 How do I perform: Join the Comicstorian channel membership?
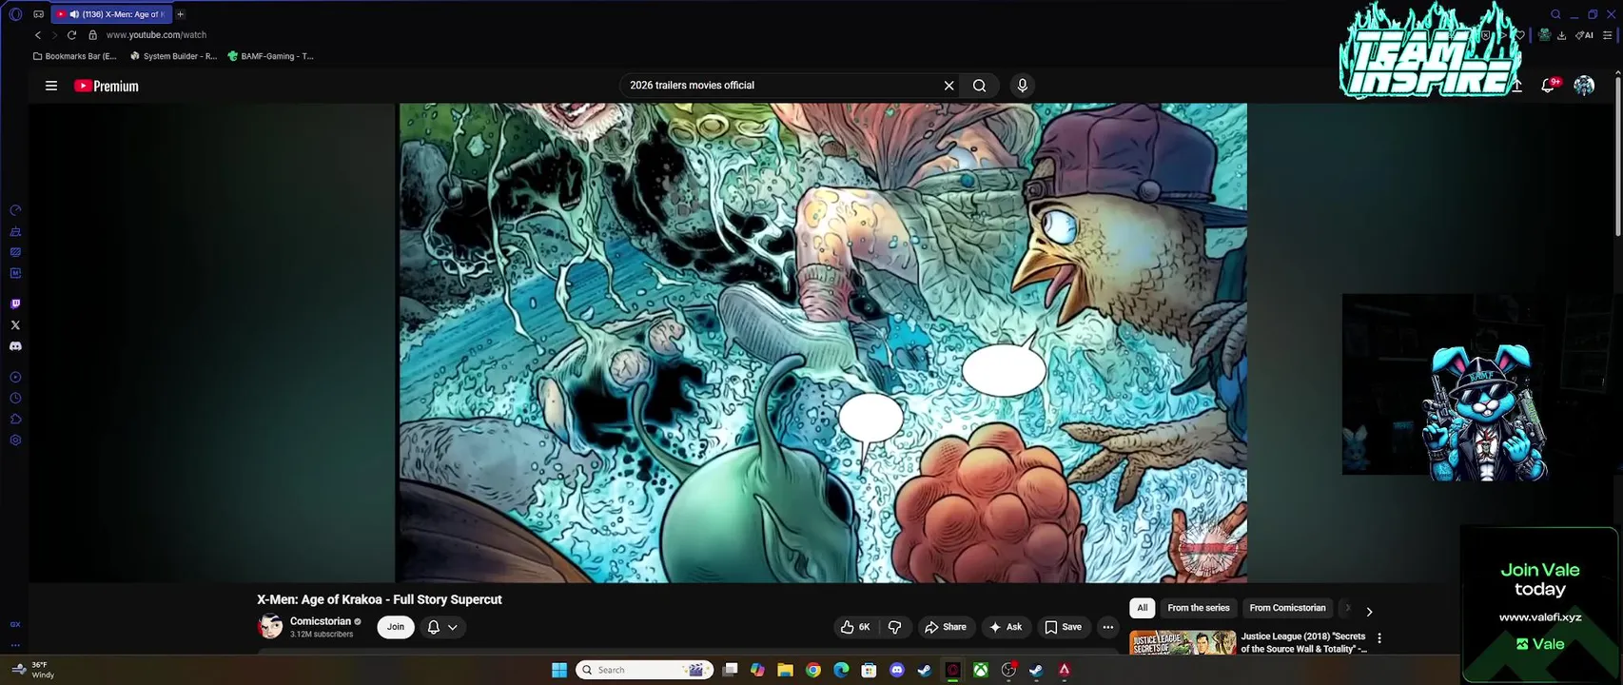(396, 627)
